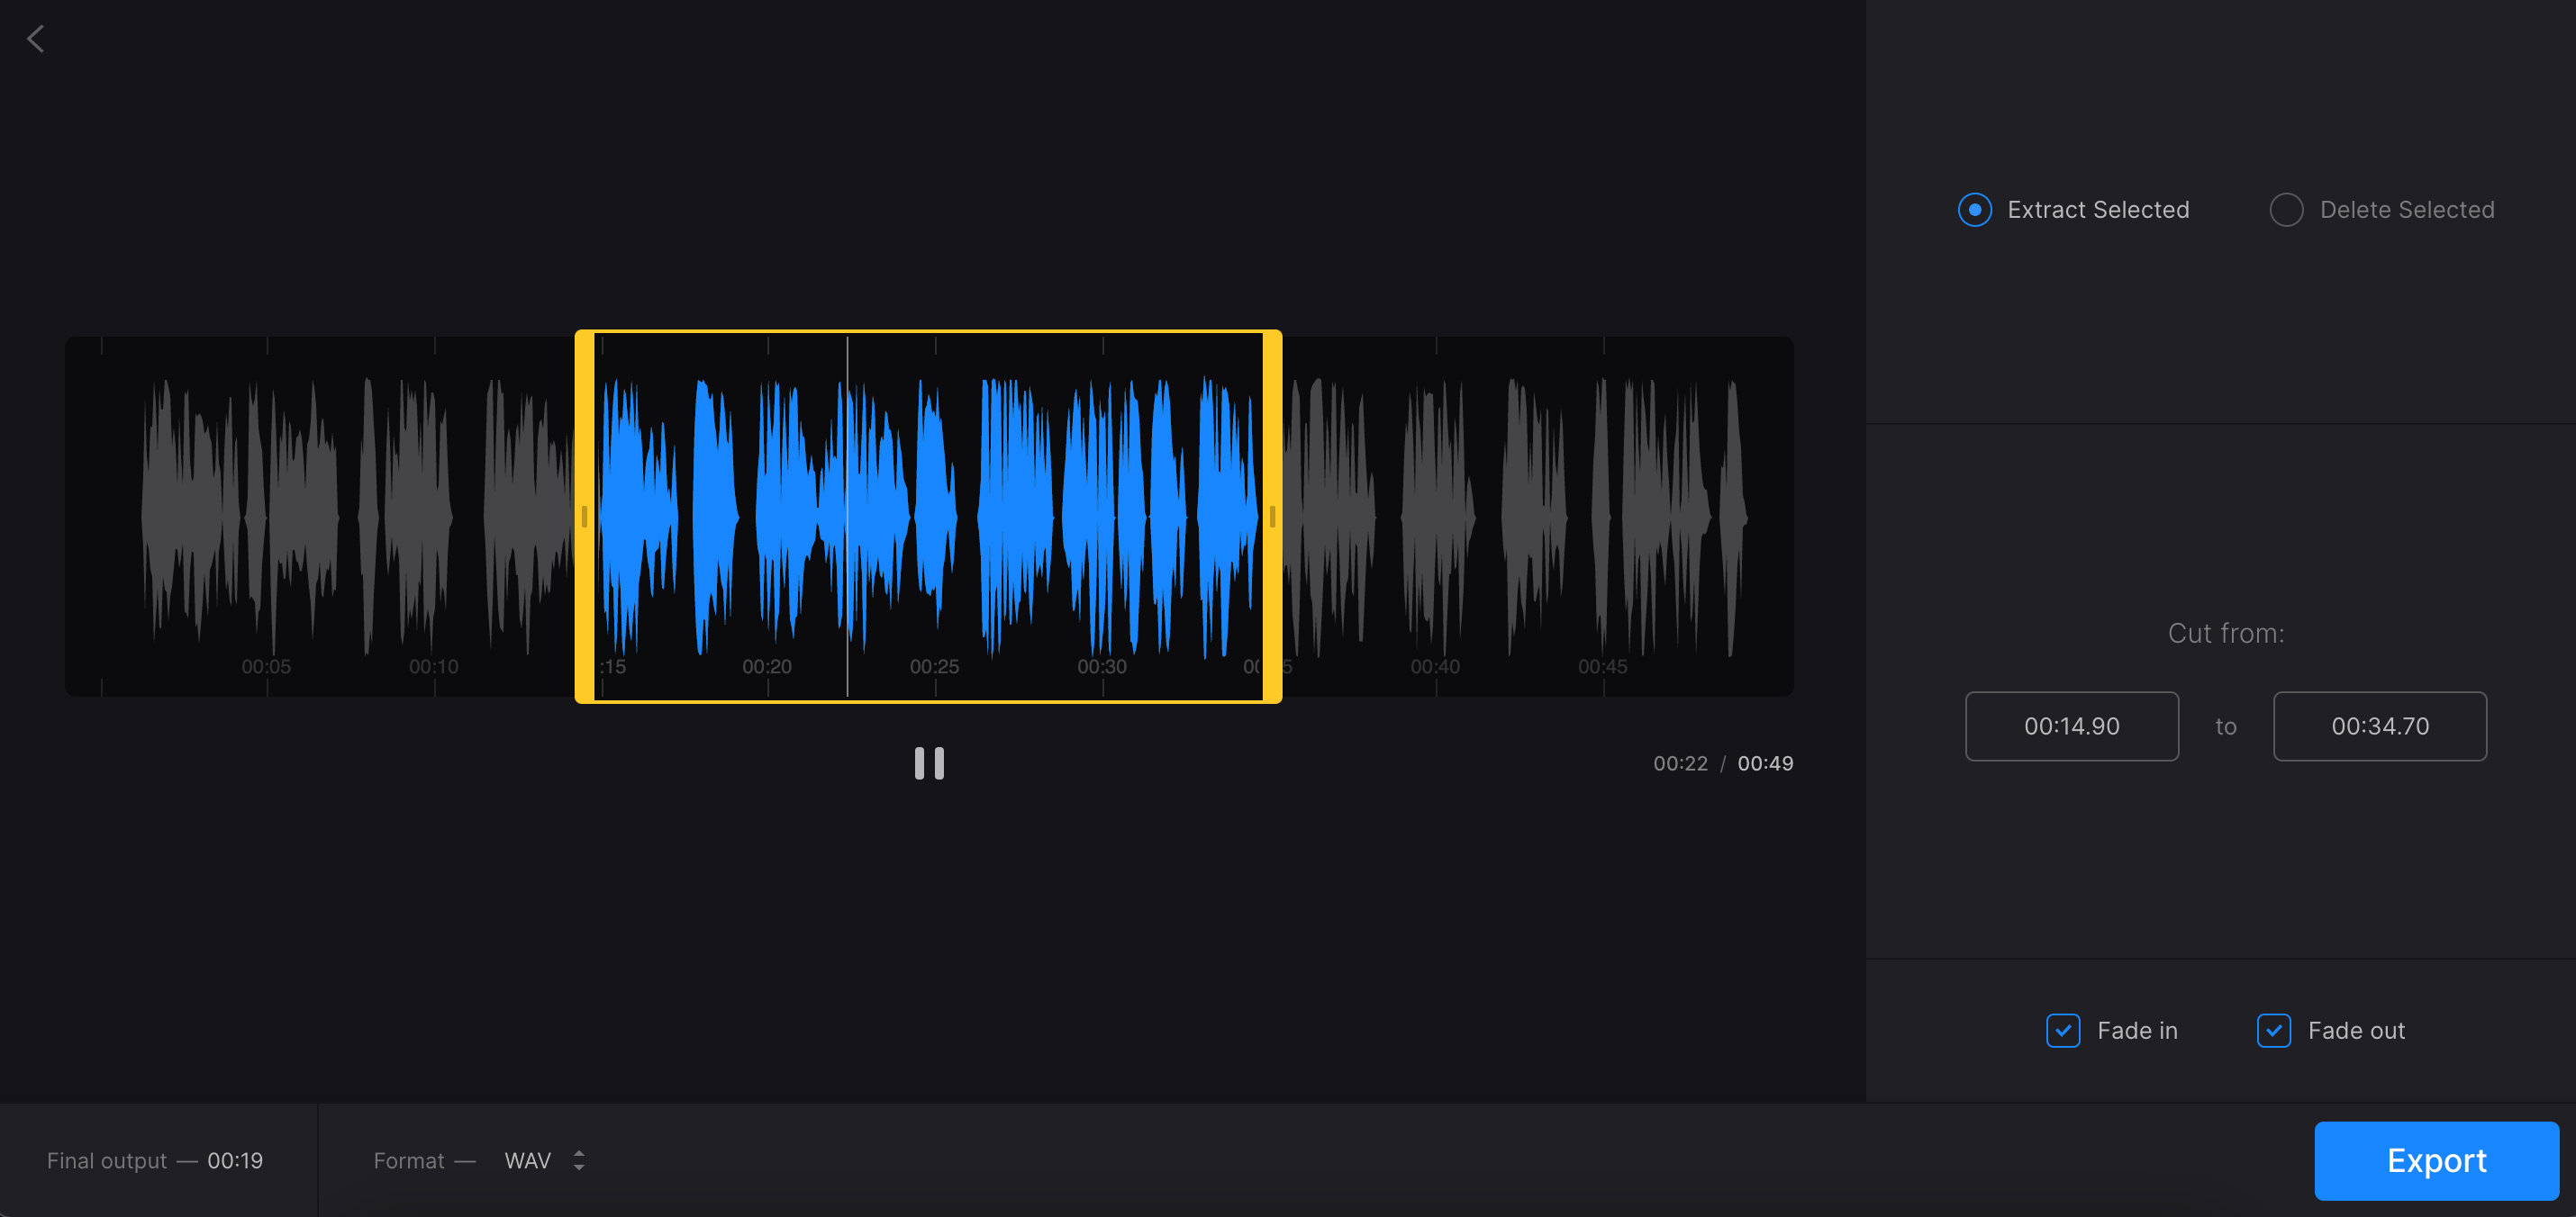Screen dimensions: 2576x1217
Task: Click waveform at the 00:40 marker
Action: tap(1436, 517)
